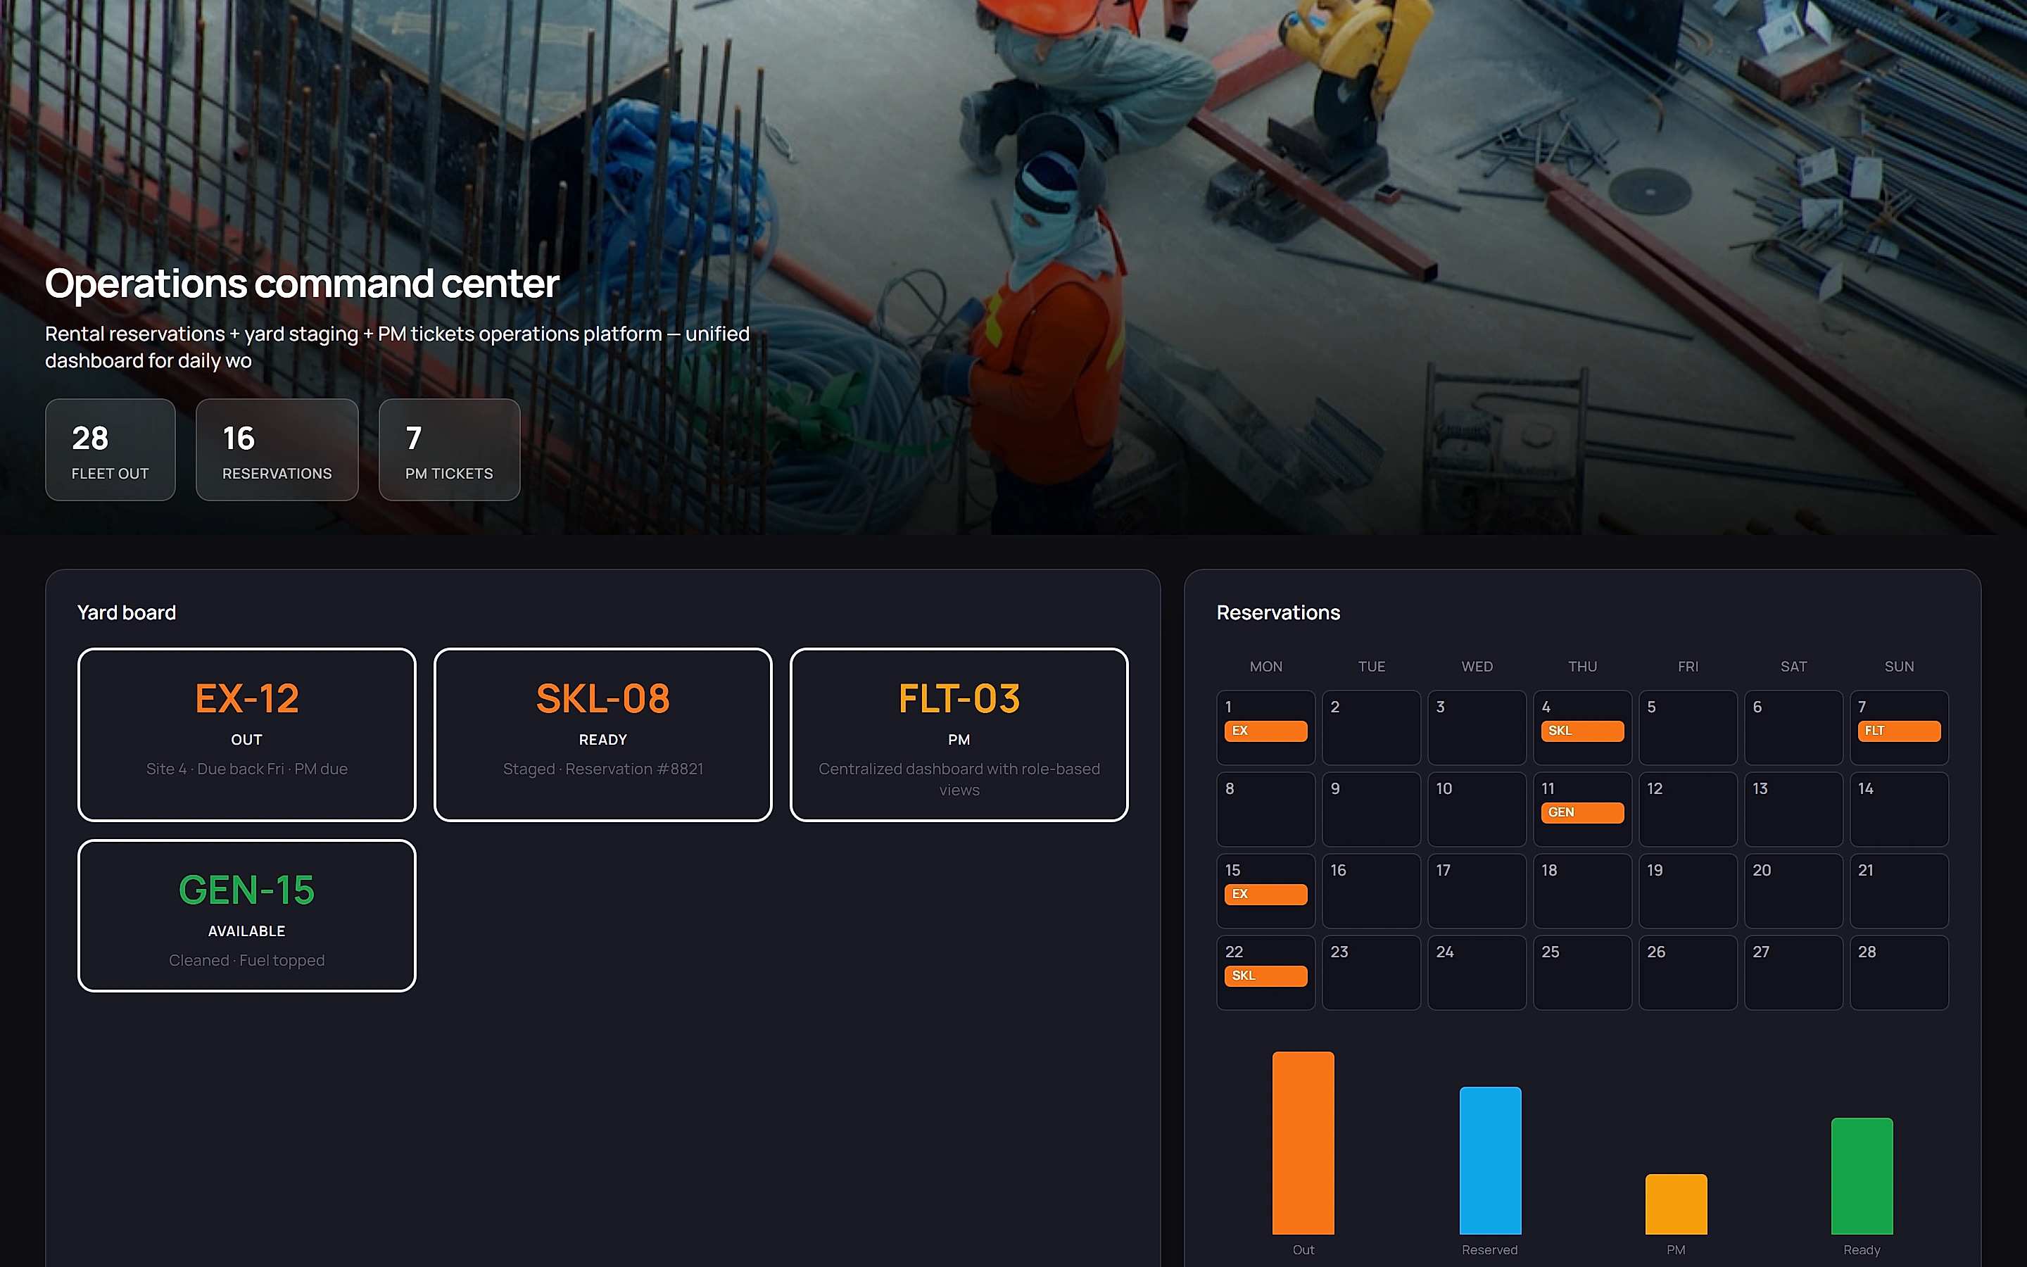Select the GEN-15 available equipment card
This screenshot has height=1267, width=2027.
tap(247, 915)
